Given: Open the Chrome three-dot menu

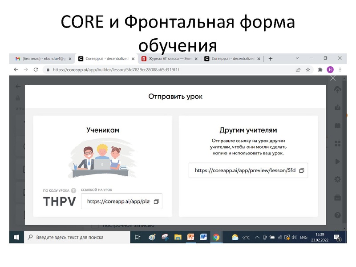Looking at the screenshot, I should pos(340,70).
